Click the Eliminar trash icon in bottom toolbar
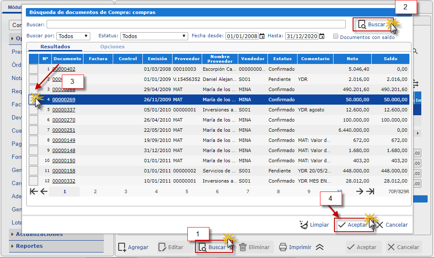Image resolution: width=434 pixels, height=258 pixels. [243, 247]
